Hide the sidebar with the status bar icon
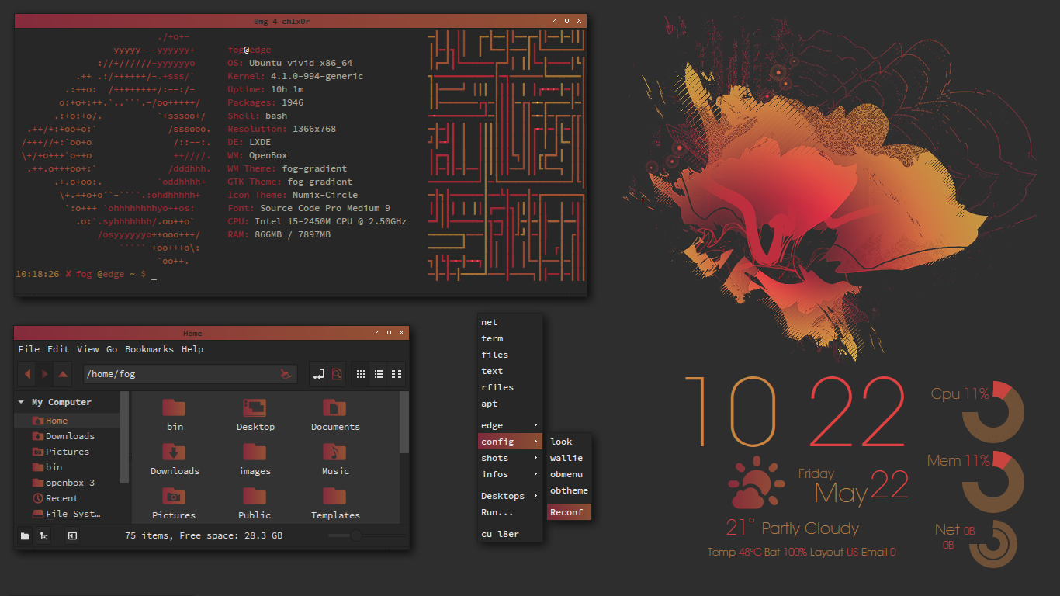The image size is (1060, 596). click(72, 535)
